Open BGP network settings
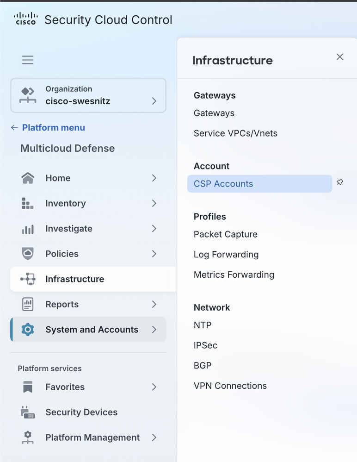Viewport: 357px width, 462px height. [x=203, y=365]
